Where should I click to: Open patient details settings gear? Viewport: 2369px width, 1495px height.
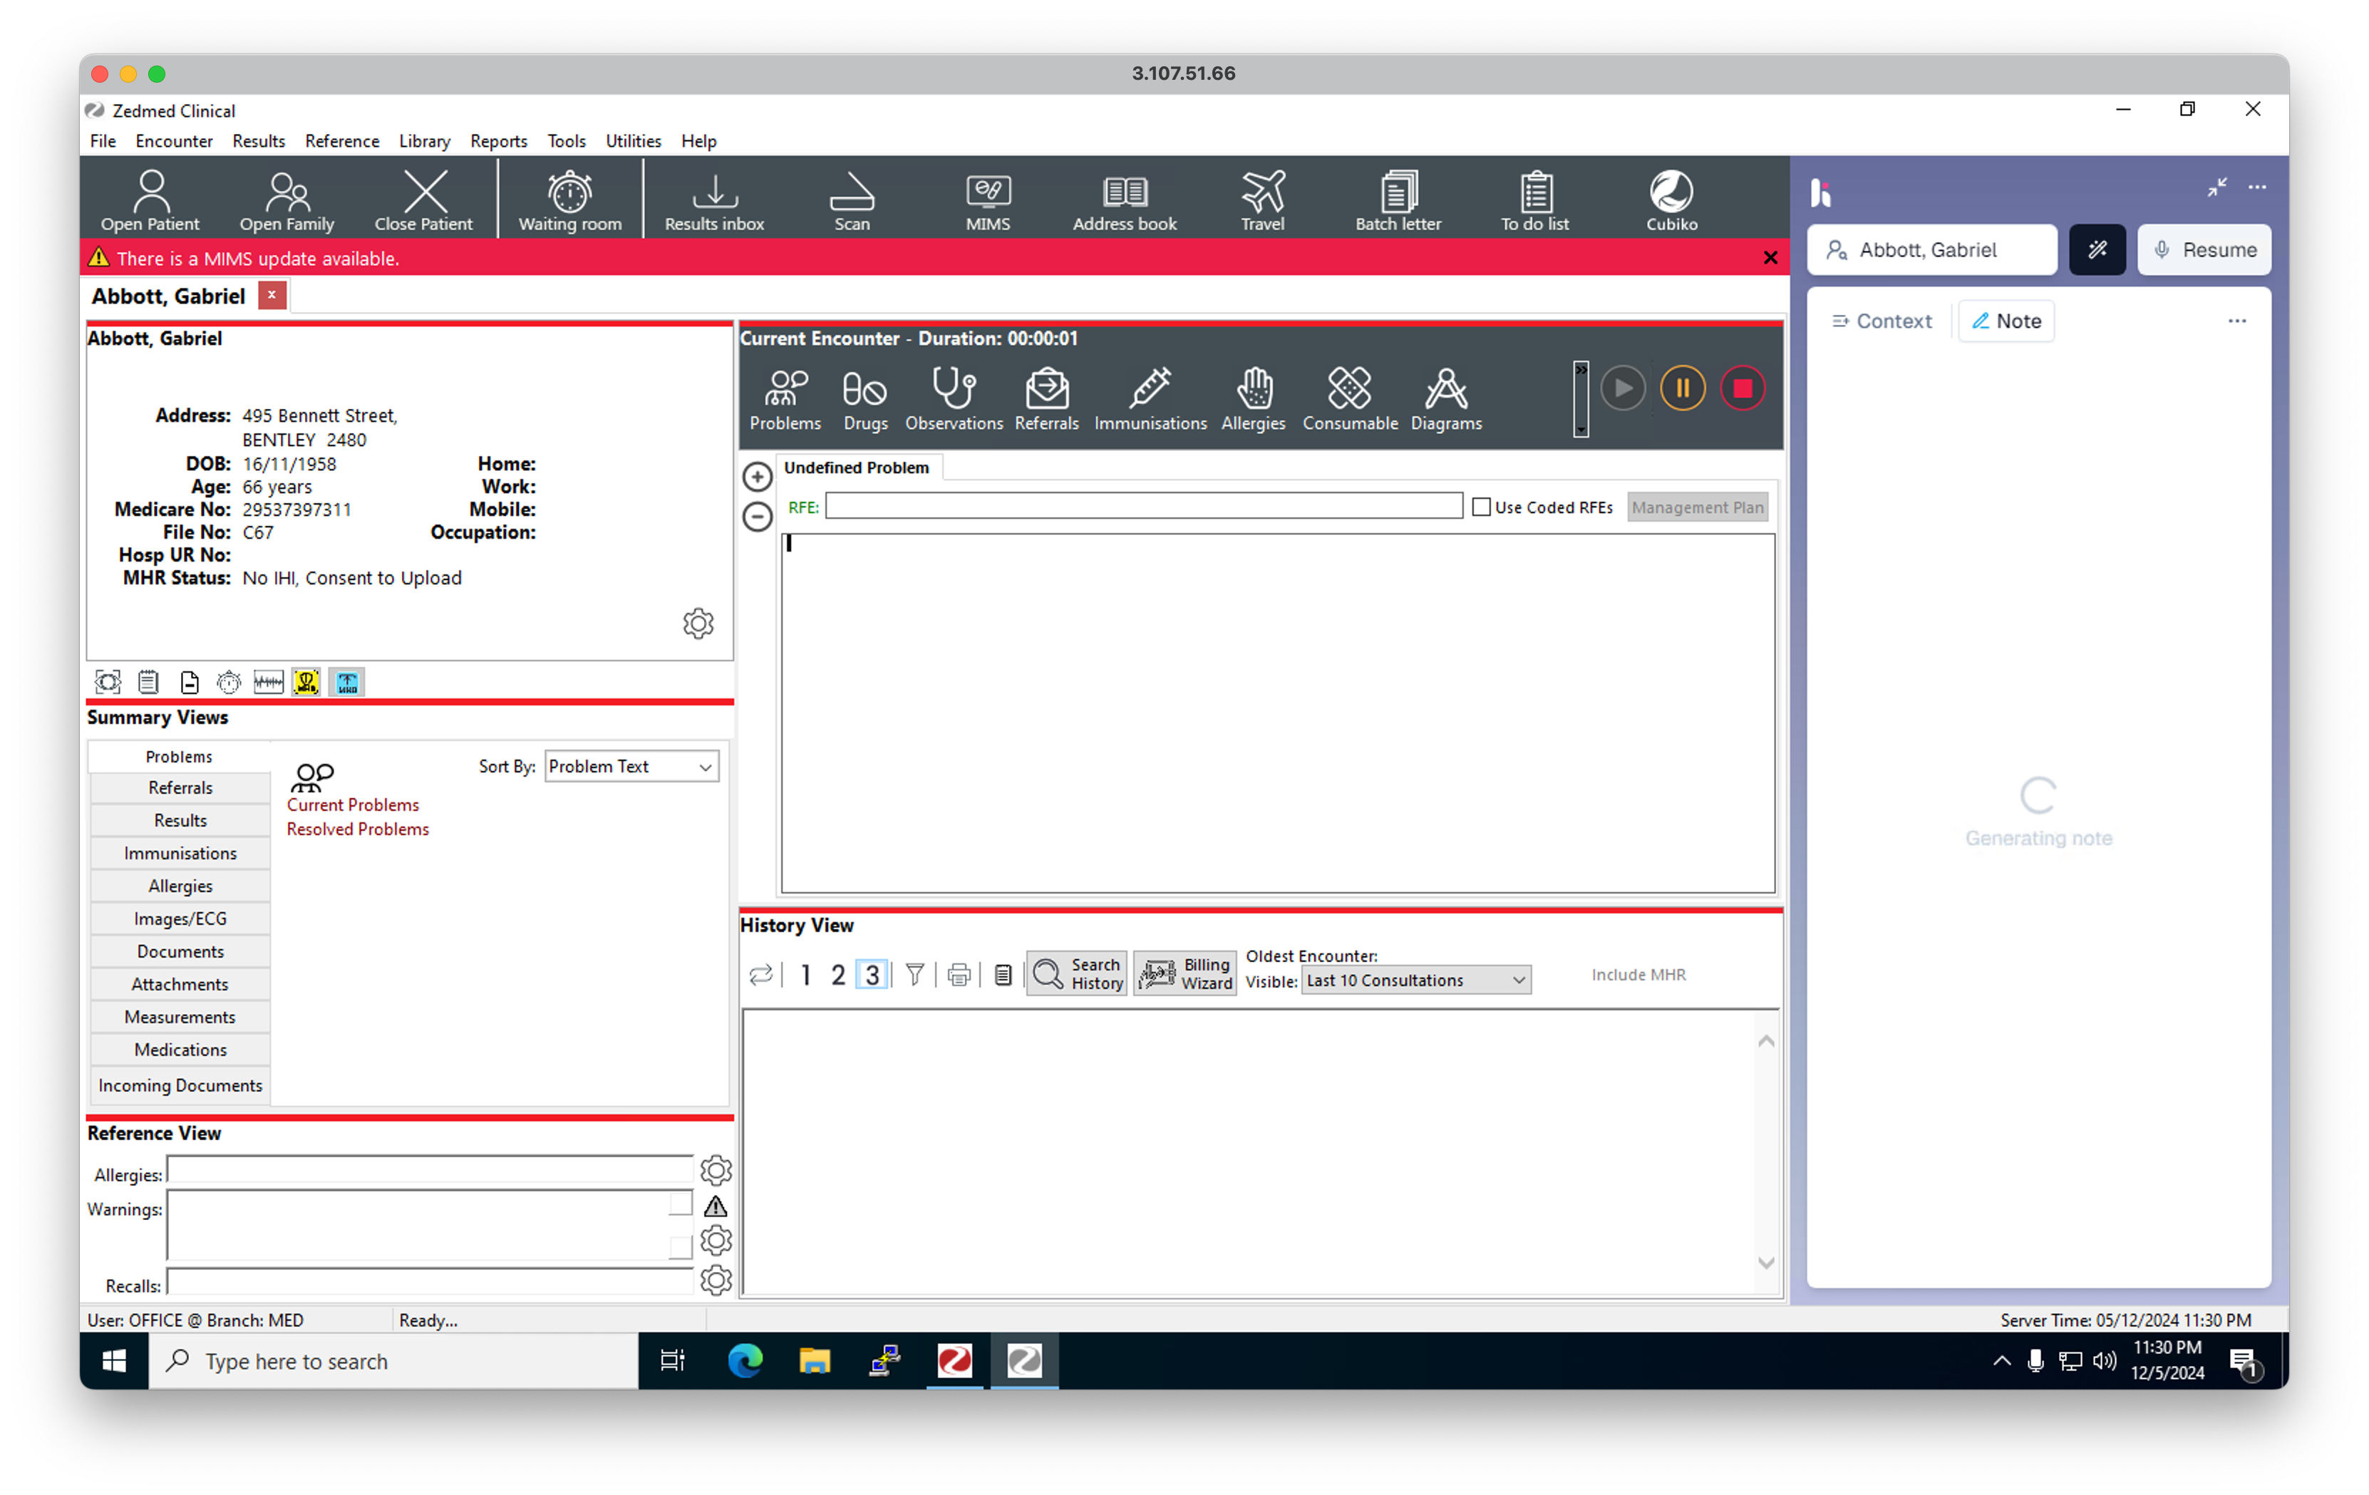pos(698,624)
